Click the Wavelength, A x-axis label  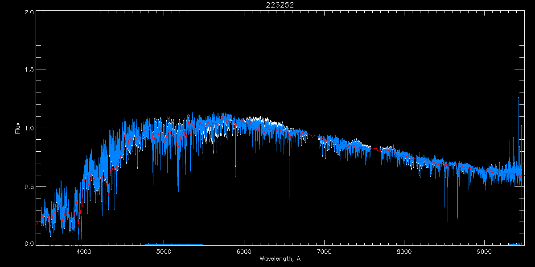click(280, 259)
